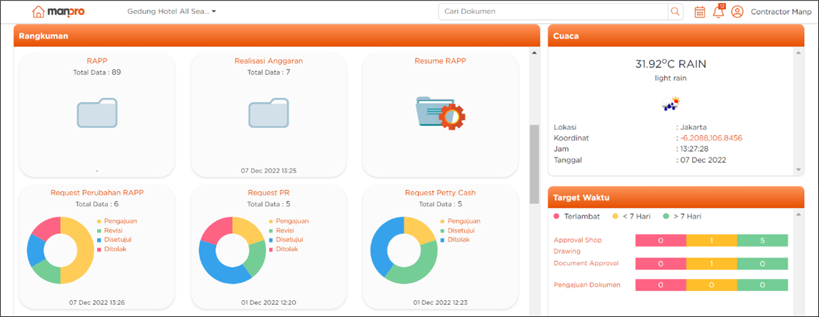
Task: Click in the Cari Dokumen search field
Action: (553, 12)
